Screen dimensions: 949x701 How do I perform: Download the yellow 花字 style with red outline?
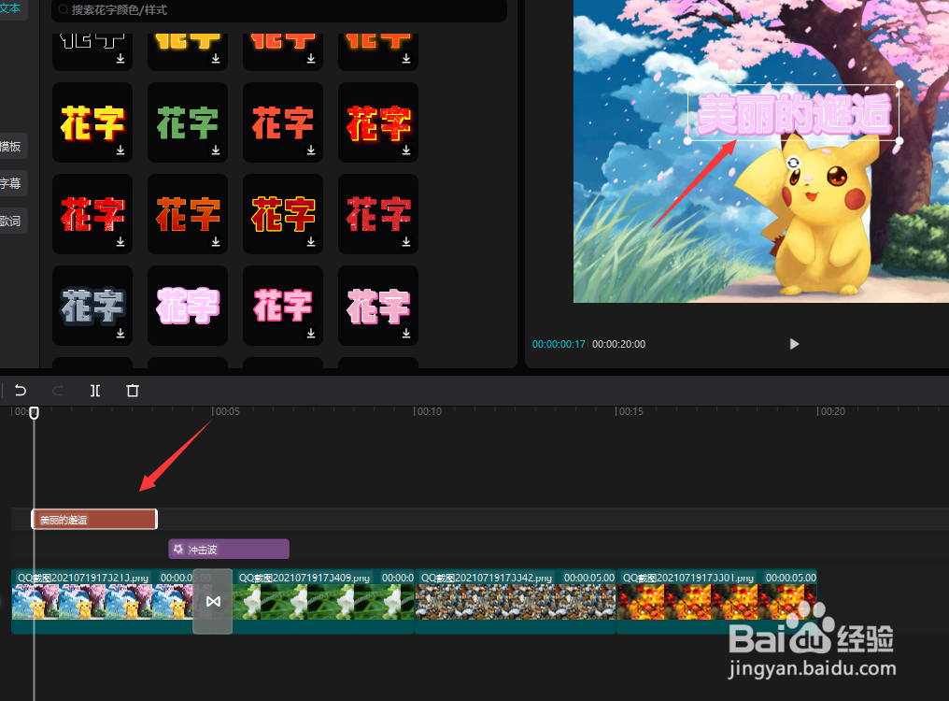[120, 150]
